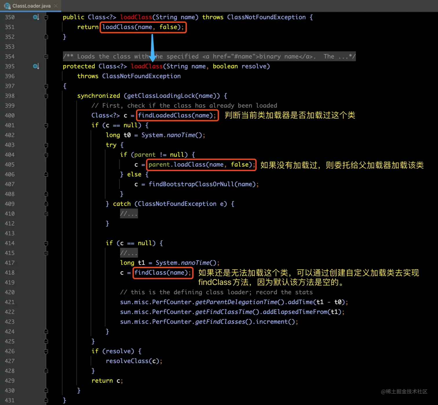Collapse the try block at line 403
The image size is (438, 405).
click(46, 145)
